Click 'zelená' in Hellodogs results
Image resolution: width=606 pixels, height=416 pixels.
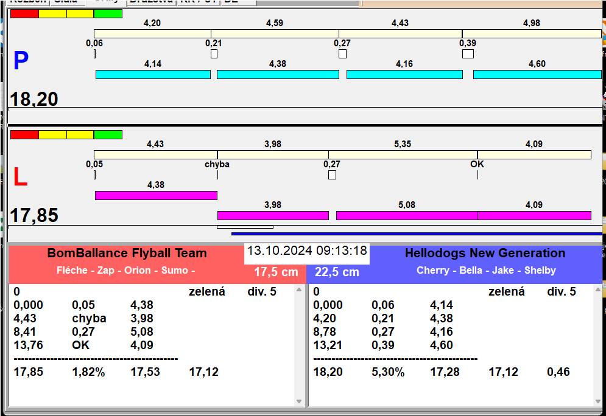(506, 292)
